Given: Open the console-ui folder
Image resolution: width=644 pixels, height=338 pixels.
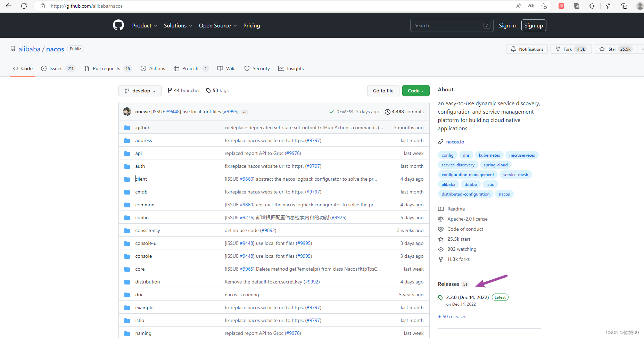Looking at the screenshot, I should tap(146, 243).
